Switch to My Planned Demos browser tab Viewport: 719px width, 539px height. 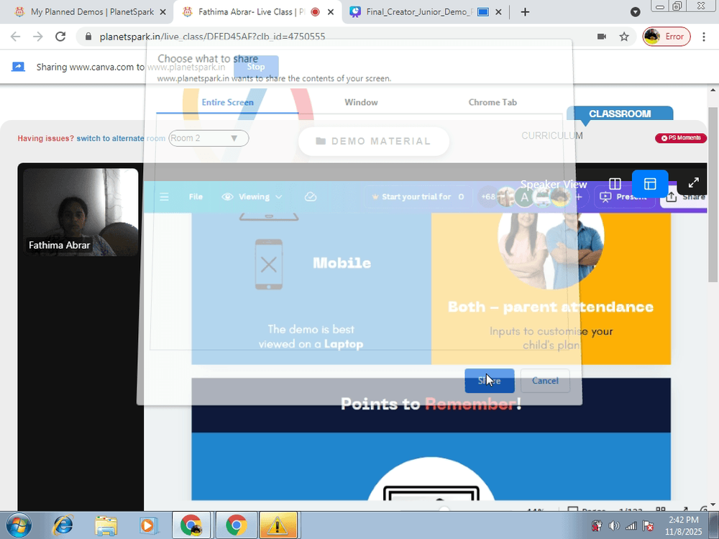click(x=87, y=12)
